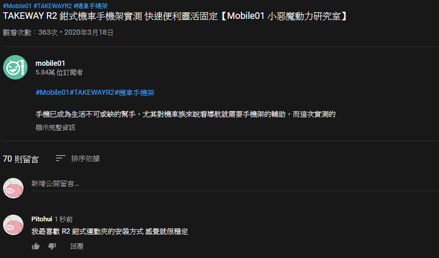
Task: Click the thumbs down icon on Pitohui's comment
Action: pyautogui.click(x=52, y=246)
